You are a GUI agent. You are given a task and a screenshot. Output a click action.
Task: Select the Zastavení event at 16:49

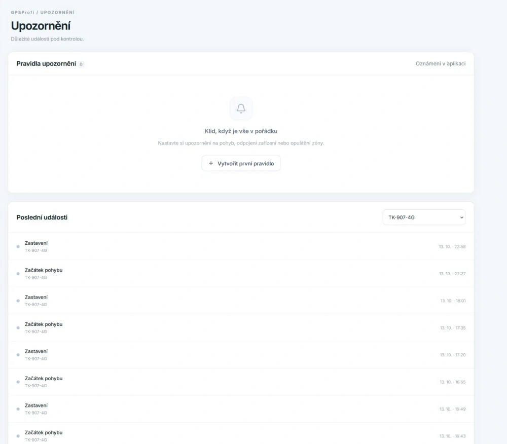[x=241, y=409]
